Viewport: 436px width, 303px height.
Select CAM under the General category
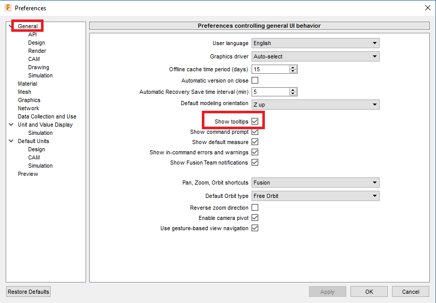point(34,58)
